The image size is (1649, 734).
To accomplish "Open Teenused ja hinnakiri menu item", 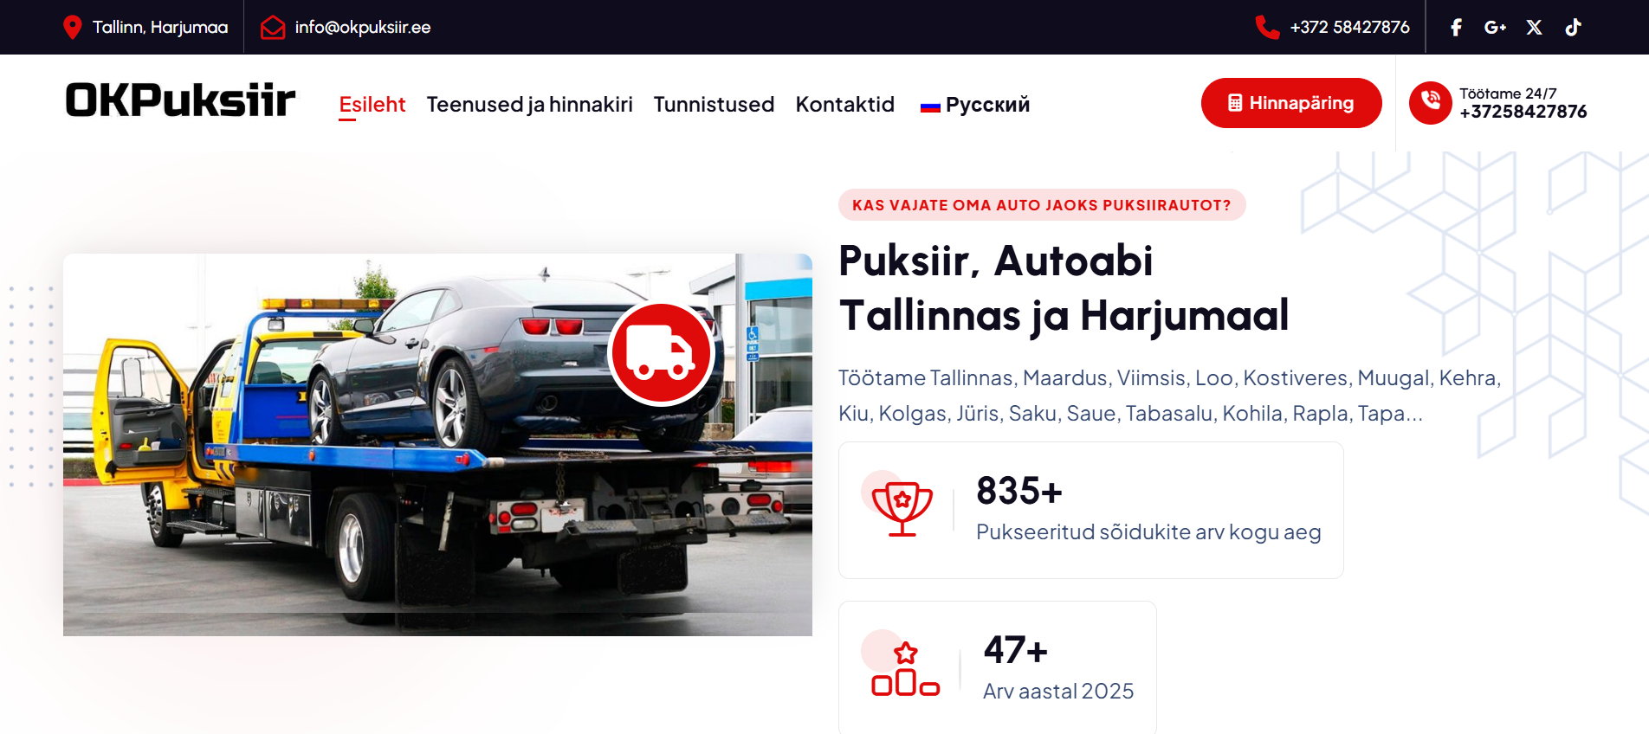I will click(x=529, y=105).
